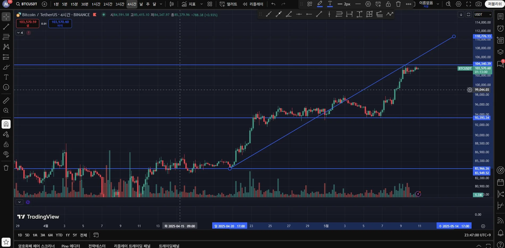The width and height of the screenshot is (505, 248).
Task: Open the 트레이딩패널 tab
Action: pyautogui.click(x=169, y=246)
